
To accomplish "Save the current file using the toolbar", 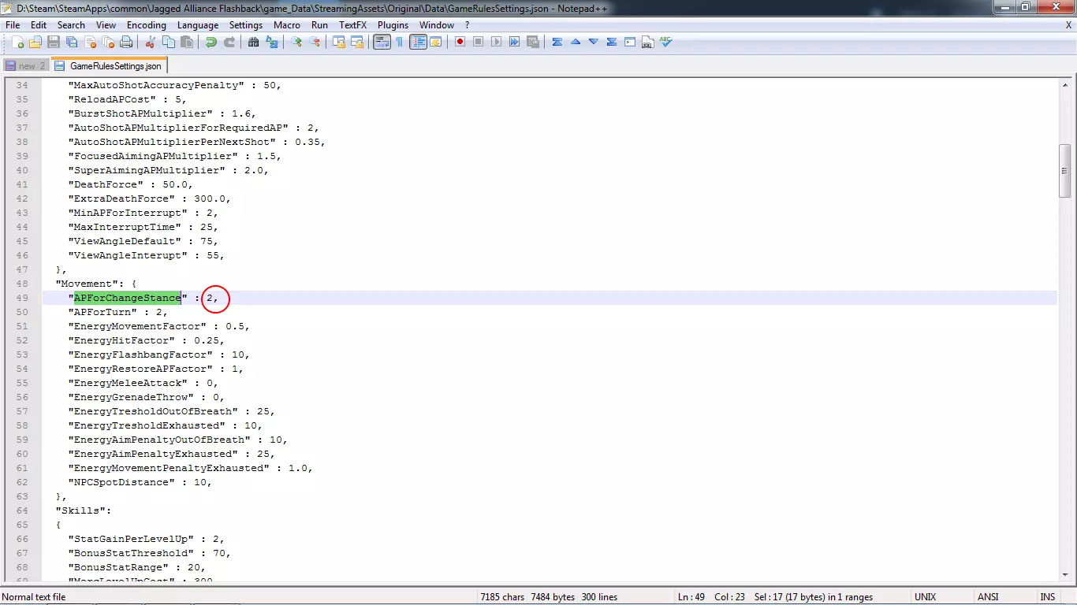I will pyautogui.click(x=54, y=42).
